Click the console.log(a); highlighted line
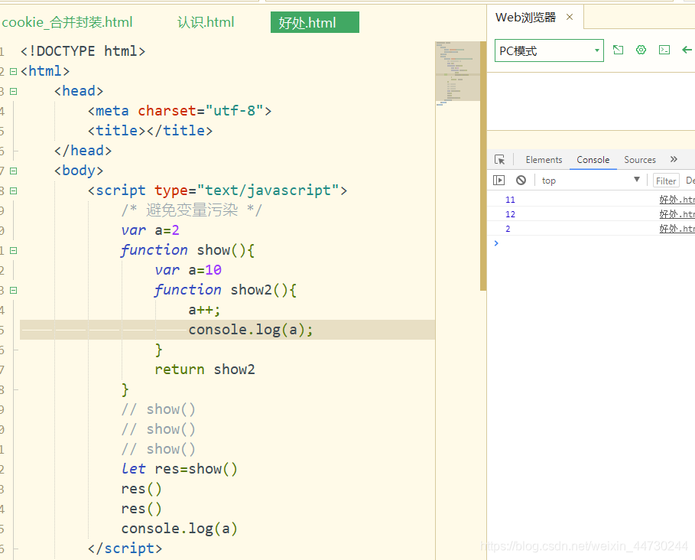The image size is (695, 560). tap(227, 330)
